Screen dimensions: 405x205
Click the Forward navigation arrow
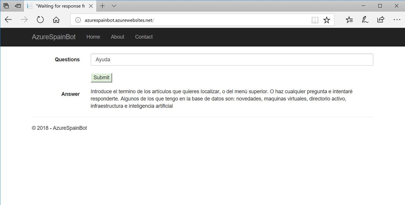pos(23,20)
